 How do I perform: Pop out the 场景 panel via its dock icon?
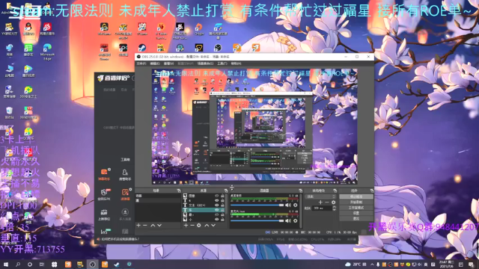[x=179, y=191]
